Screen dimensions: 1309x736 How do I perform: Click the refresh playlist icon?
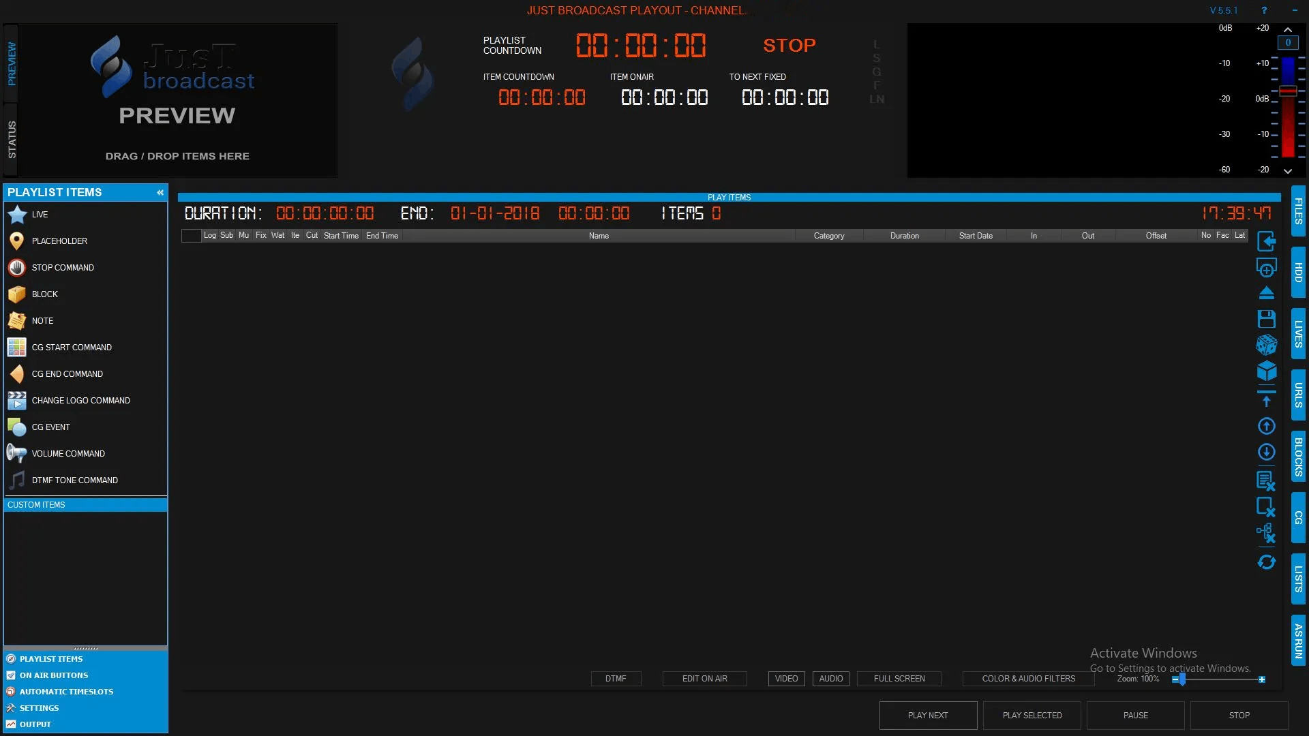pyautogui.click(x=1266, y=562)
